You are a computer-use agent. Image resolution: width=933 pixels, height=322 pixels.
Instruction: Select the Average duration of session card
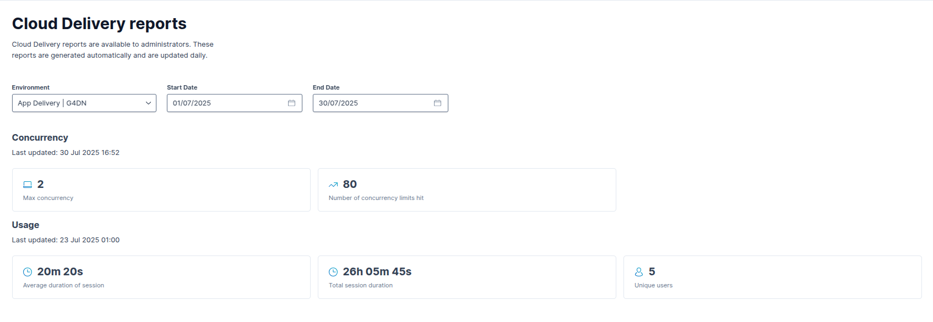161,277
